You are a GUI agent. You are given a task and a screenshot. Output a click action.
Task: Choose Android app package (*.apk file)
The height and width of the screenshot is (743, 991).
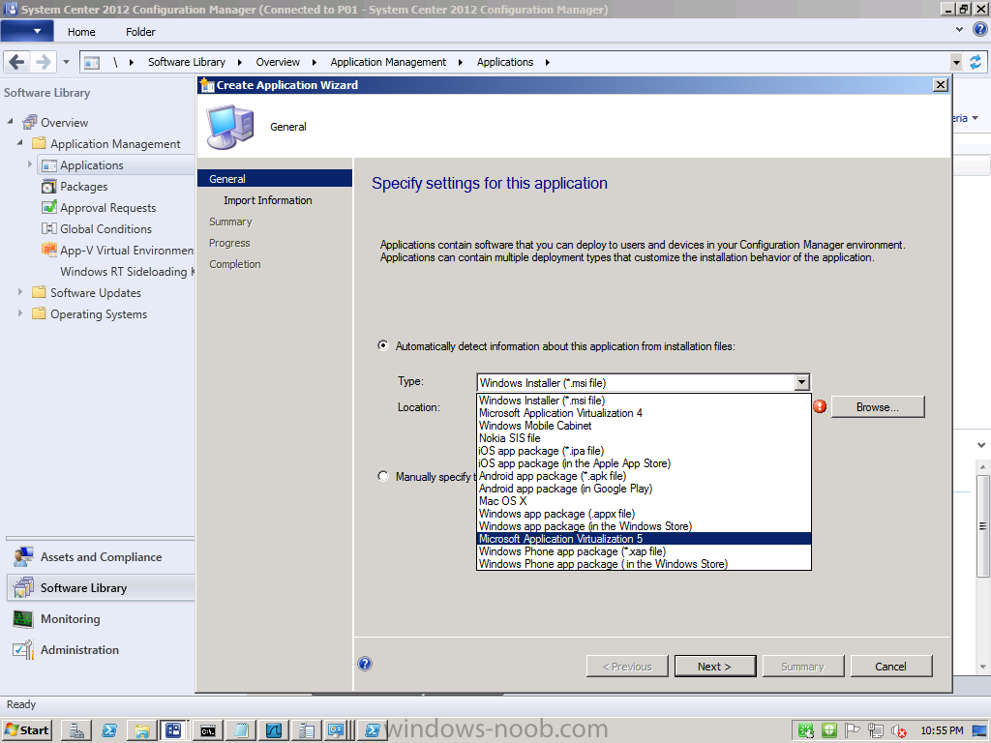coord(644,476)
